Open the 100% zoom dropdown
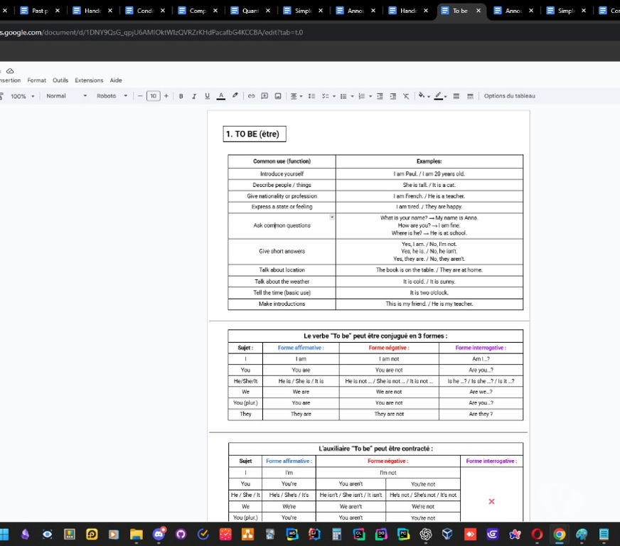Image resolution: width=620 pixels, height=546 pixels. click(x=22, y=96)
